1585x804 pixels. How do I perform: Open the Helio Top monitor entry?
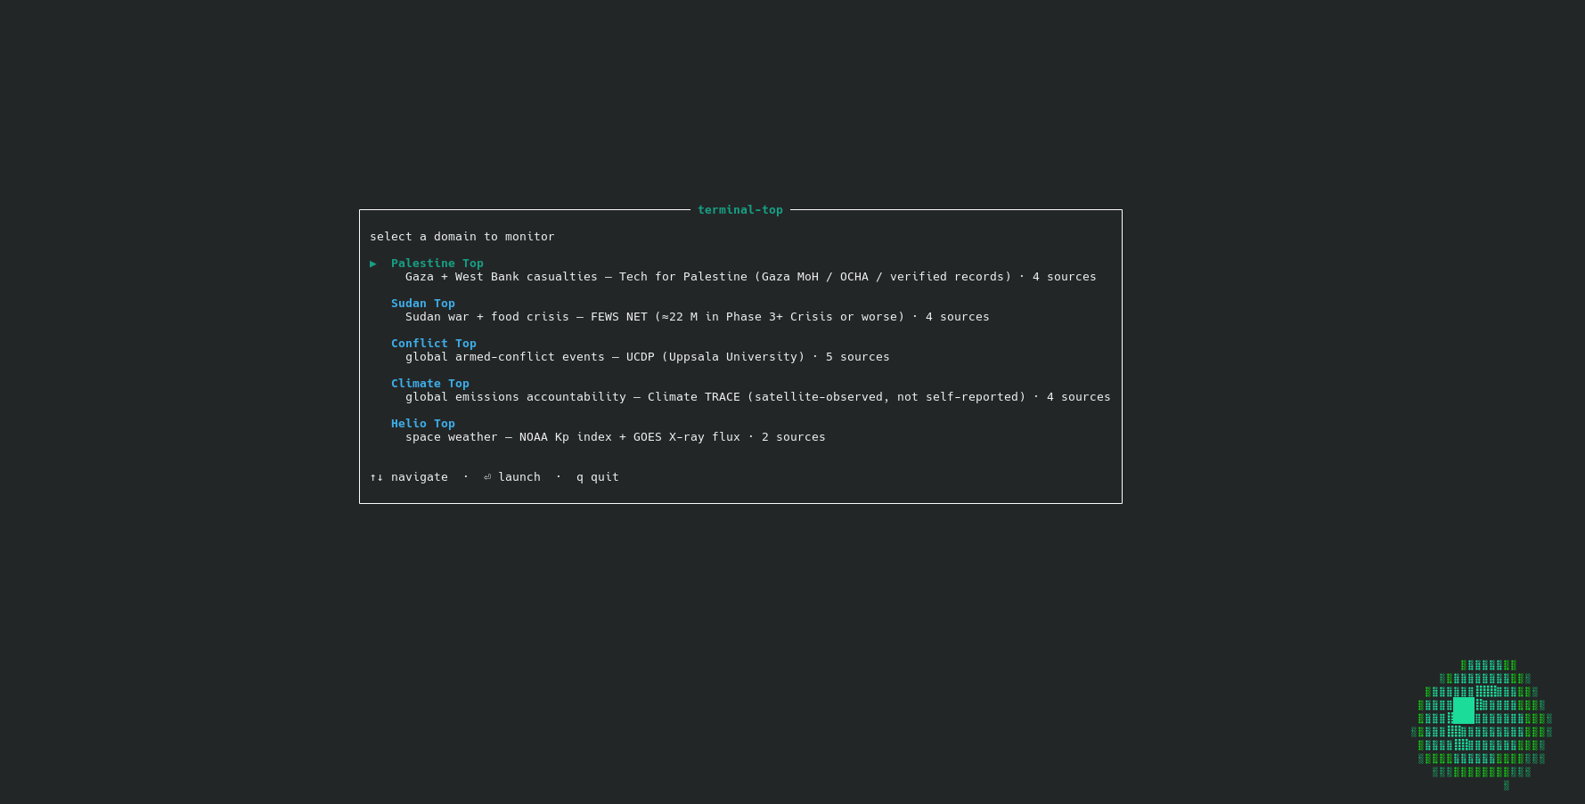pyautogui.click(x=422, y=424)
